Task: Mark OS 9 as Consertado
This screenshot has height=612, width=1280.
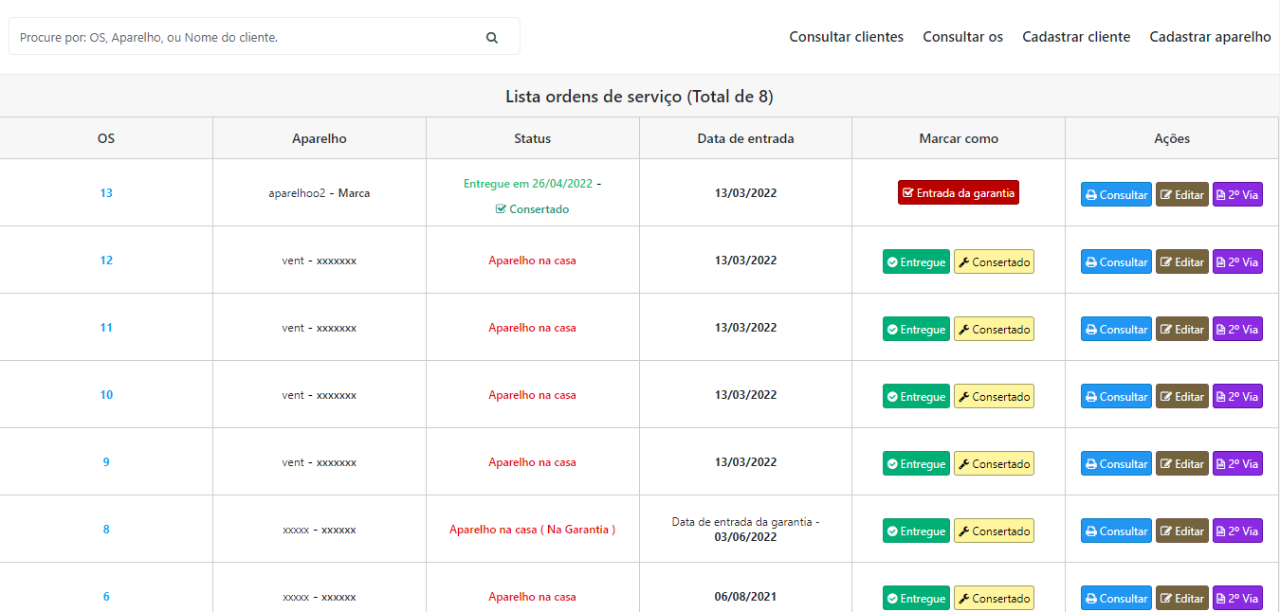Action: coord(993,464)
